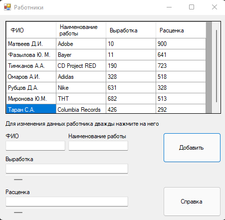The height and width of the screenshot is (220, 225).
Task: Click the Работники app icon in title bar
Action: point(7,7)
